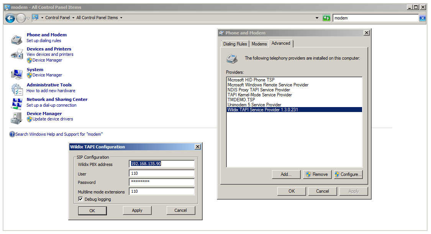Remove the selected telephony provider

point(317,174)
